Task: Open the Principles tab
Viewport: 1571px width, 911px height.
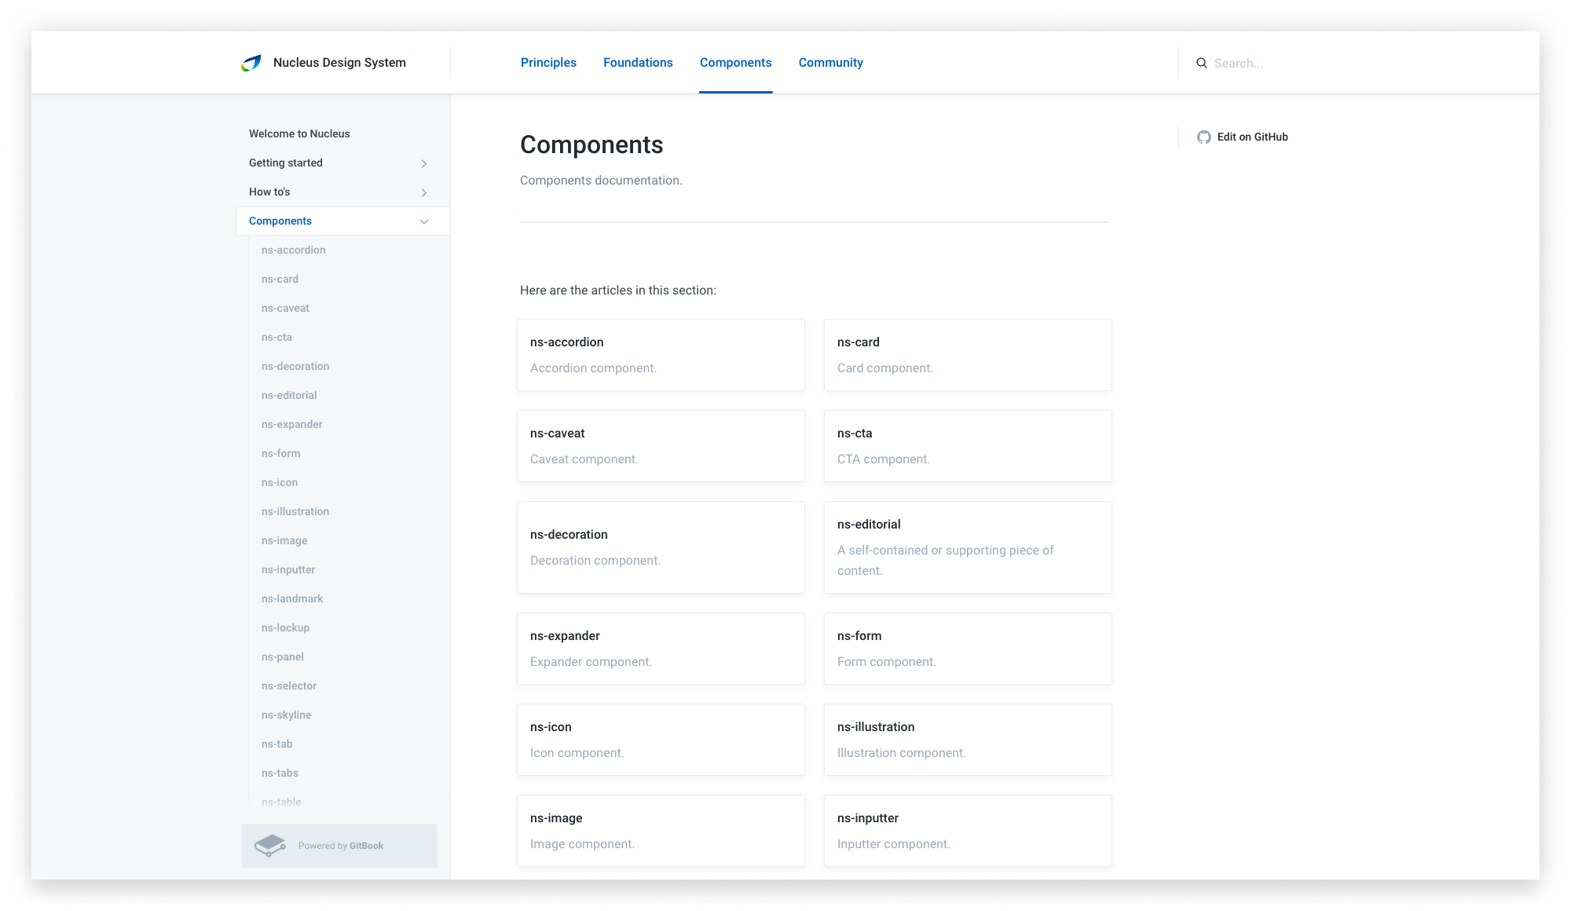Action: 548,63
